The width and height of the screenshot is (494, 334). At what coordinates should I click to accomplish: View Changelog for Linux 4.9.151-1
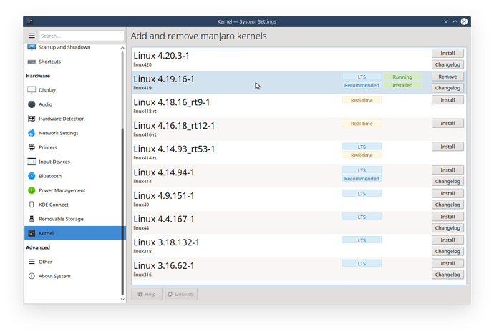tap(447, 205)
